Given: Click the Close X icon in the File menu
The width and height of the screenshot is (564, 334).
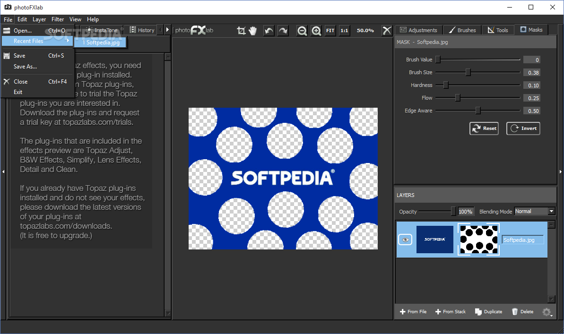Looking at the screenshot, I should pyautogui.click(x=7, y=82).
